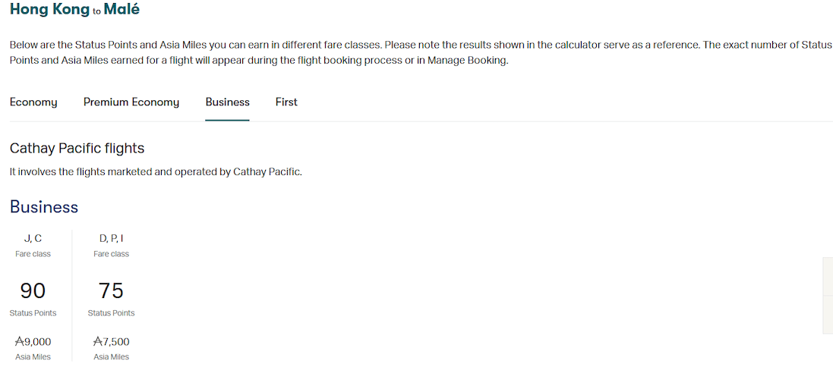Click the 'Fare class' label under J, C

tap(33, 254)
